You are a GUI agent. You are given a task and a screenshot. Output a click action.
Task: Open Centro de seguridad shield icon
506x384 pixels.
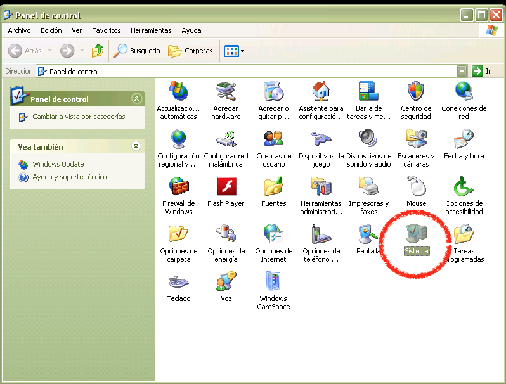point(416,91)
